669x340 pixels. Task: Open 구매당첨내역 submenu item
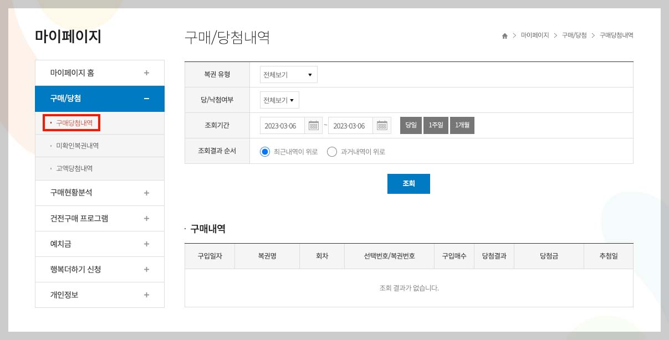tap(74, 123)
